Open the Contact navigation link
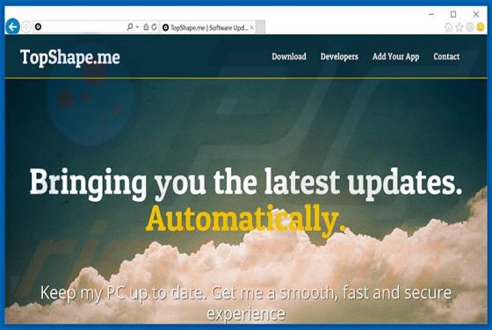Image resolution: width=492 pixels, height=330 pixels. [446, 56]
